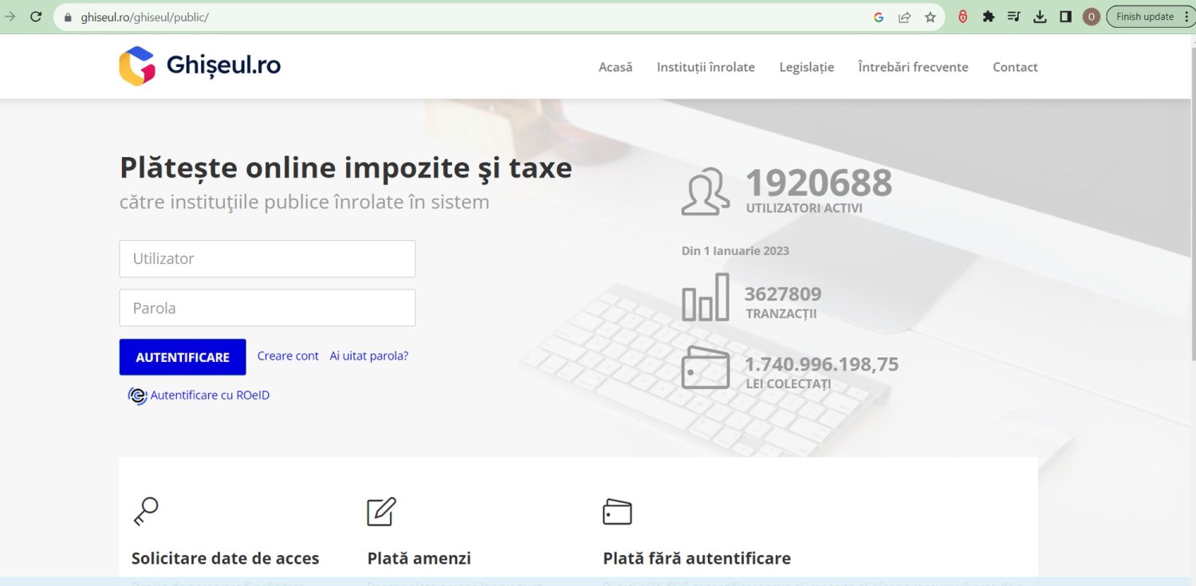Click the Ghișeul.ro logo
Viewport: 1196px width, 586px height.
pos(199,65)
